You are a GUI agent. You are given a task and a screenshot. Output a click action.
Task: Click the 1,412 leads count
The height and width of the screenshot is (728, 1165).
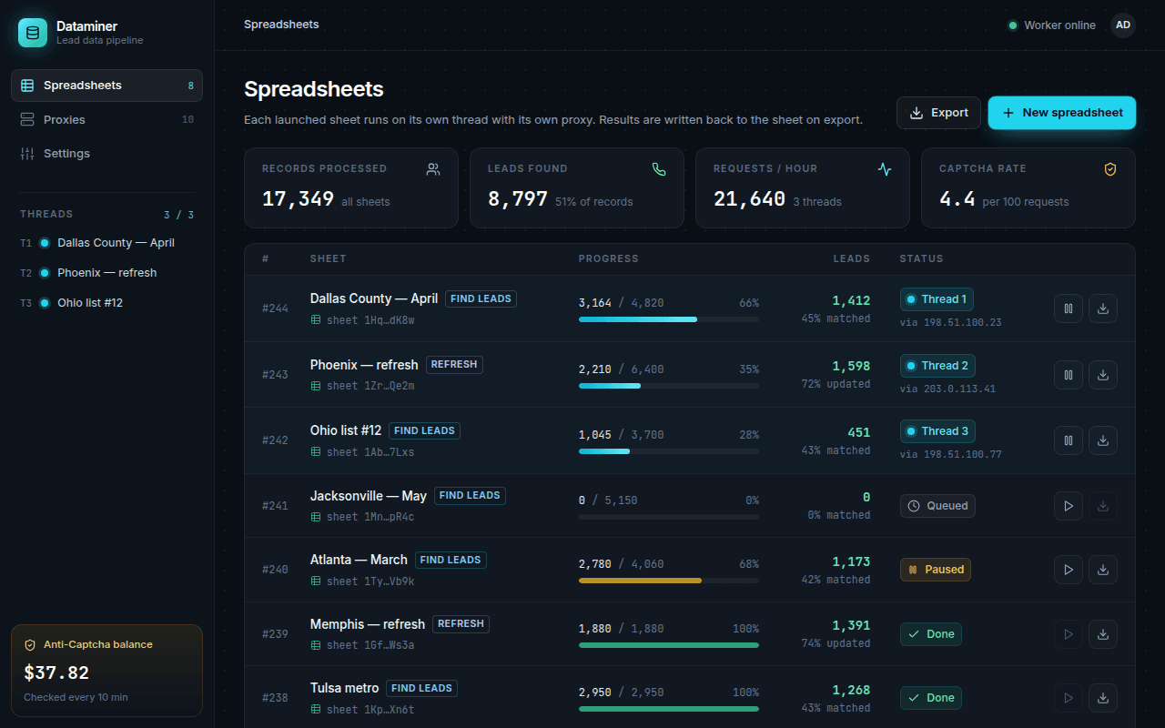point(851,300)
